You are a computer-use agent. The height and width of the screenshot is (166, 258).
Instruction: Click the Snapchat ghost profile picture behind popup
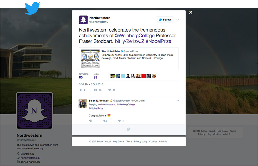35,111
